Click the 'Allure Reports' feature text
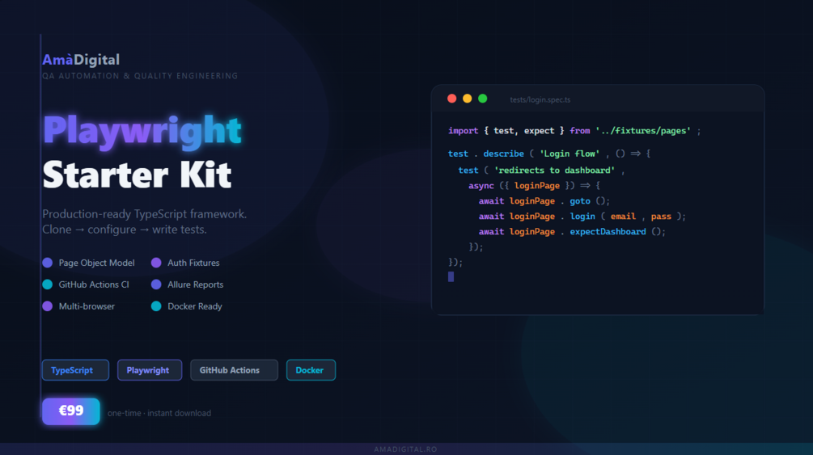Image resolution: width=813 pixels, height=455 pixels. (196, 284)
